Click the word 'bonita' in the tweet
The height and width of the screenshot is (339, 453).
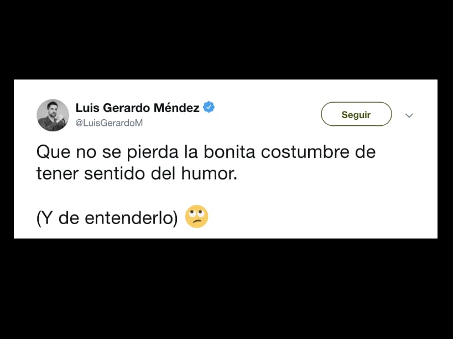(x=230, y=152)
